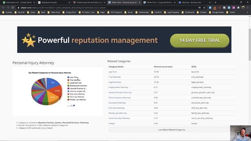Click the 14 DAY FREE TRIAL button

[x=200, y=40]
